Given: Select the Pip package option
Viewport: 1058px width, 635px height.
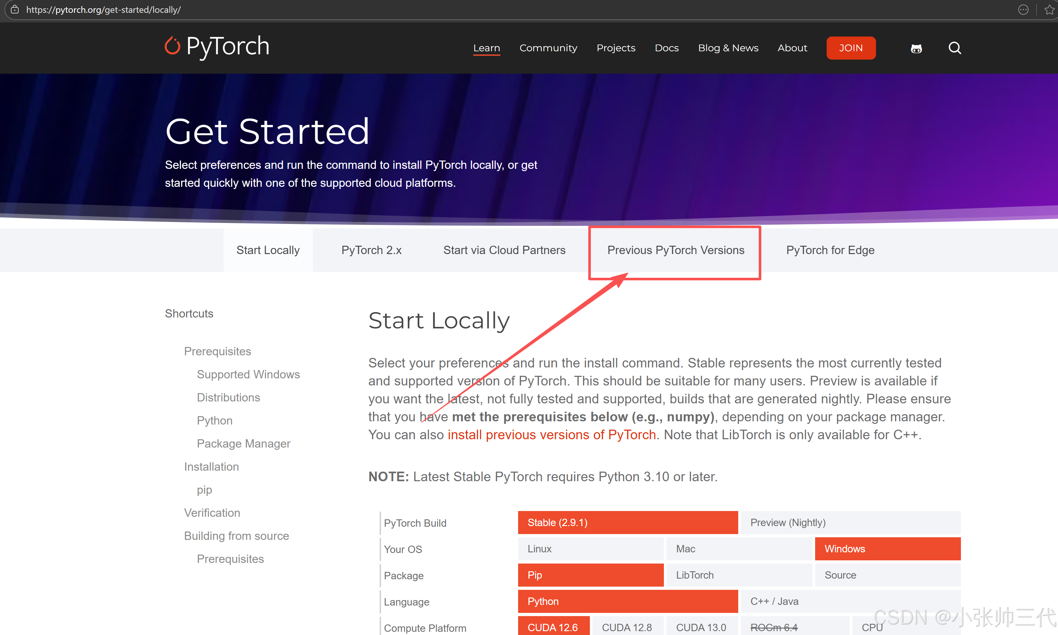Looking at the screenshot, I should (591, 575).
